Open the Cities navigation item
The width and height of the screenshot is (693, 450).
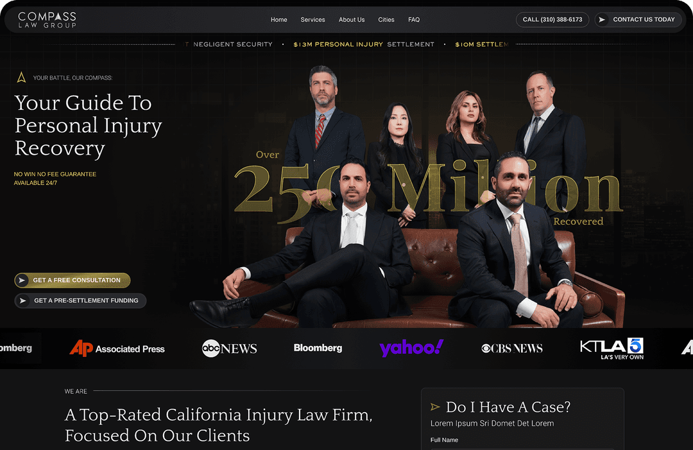(386, 19)
